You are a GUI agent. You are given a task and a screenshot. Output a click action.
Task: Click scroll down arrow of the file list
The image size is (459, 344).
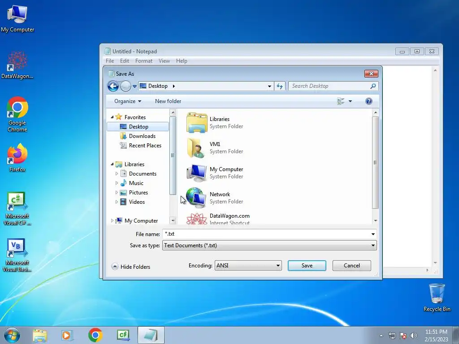click(x=375, y=221)
